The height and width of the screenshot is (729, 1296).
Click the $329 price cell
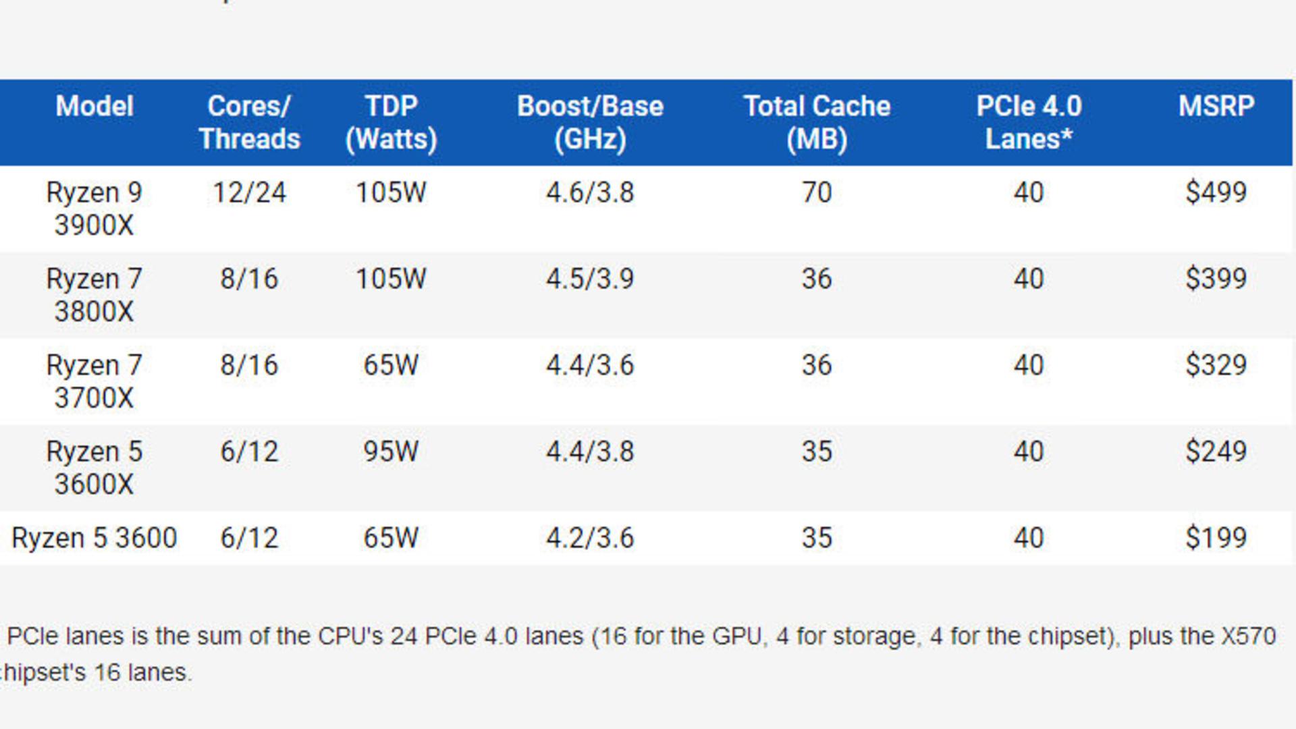(1216, 366)
